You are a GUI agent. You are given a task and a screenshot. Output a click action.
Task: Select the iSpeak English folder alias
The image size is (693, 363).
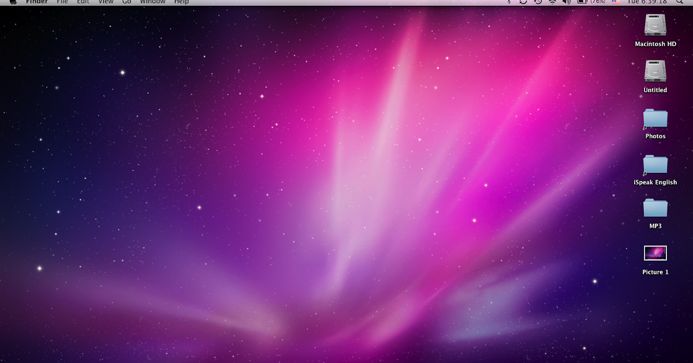655,164
